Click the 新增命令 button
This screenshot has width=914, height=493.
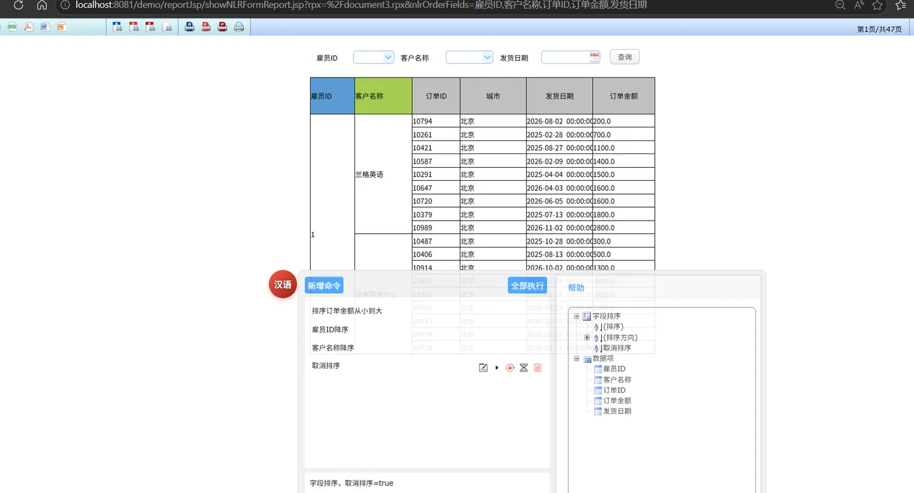[x=324, y=285]
